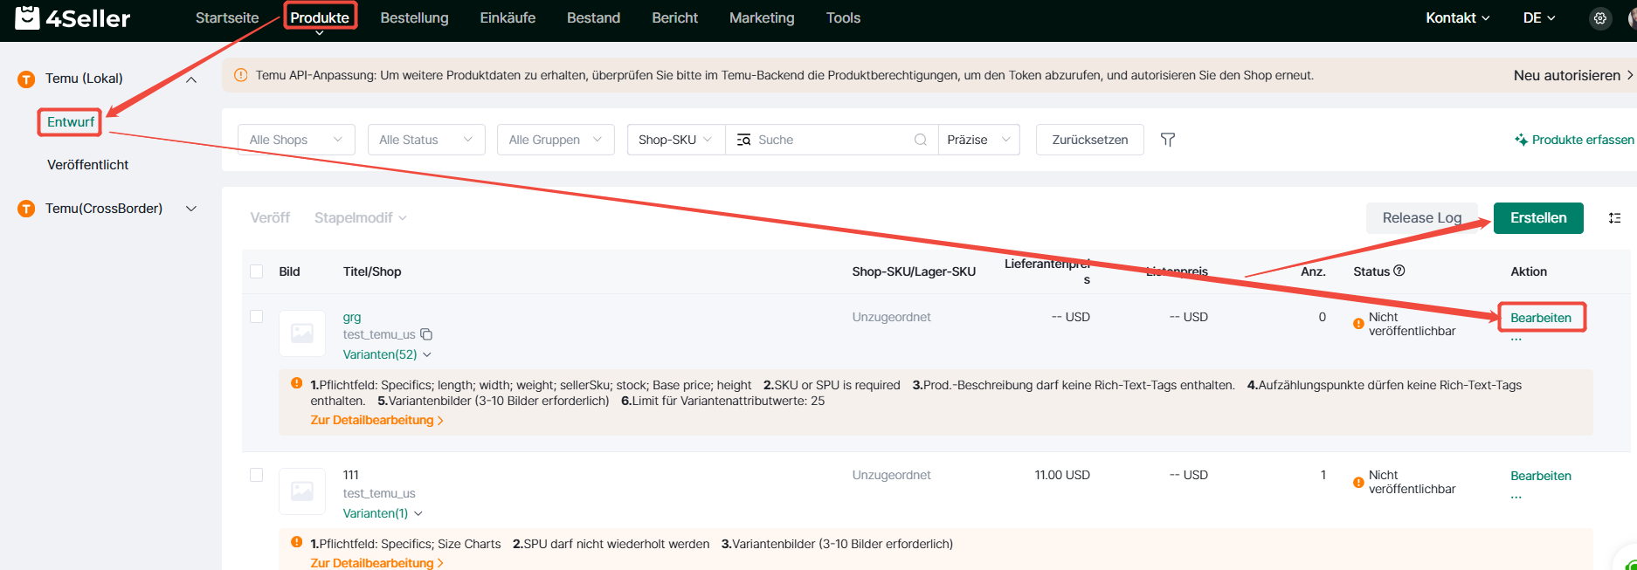Open the Release Log
Screen dimensions: 1637x570
(x=1422, y=218)
